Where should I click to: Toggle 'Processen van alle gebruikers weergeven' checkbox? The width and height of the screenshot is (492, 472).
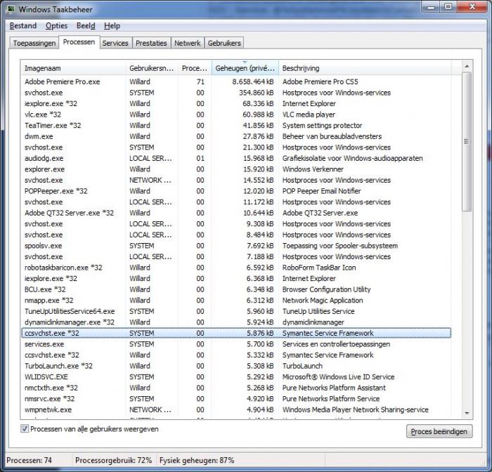(25, 428)
